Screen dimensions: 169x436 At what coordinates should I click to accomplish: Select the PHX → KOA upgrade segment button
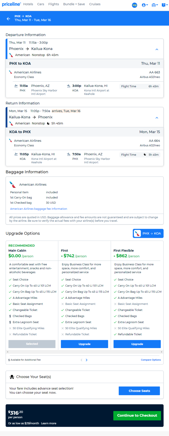pos(148,233)
